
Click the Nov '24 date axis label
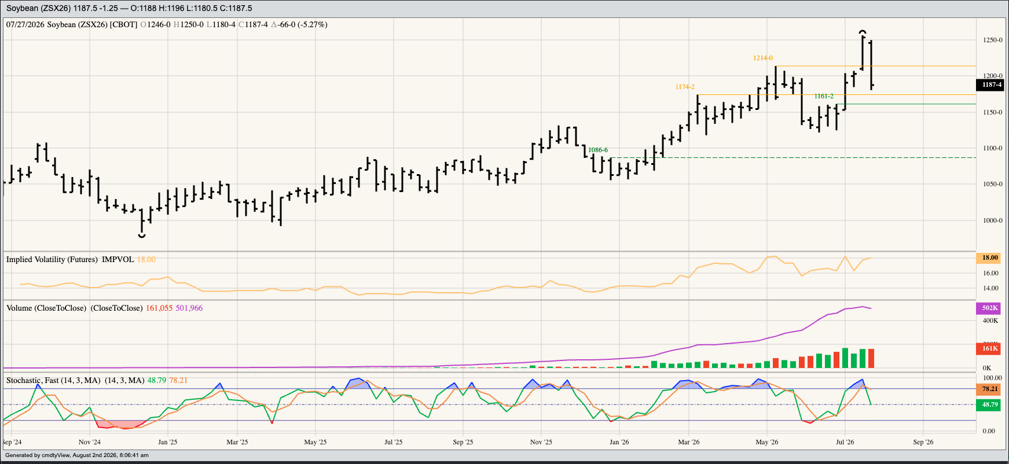pos(90,442)
